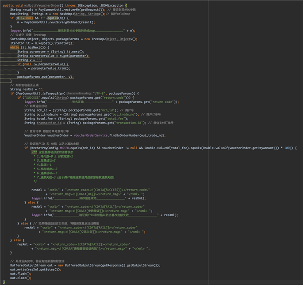Click it.next() call
Viewport: 303px width, 285px height.
tap(75, 52)
